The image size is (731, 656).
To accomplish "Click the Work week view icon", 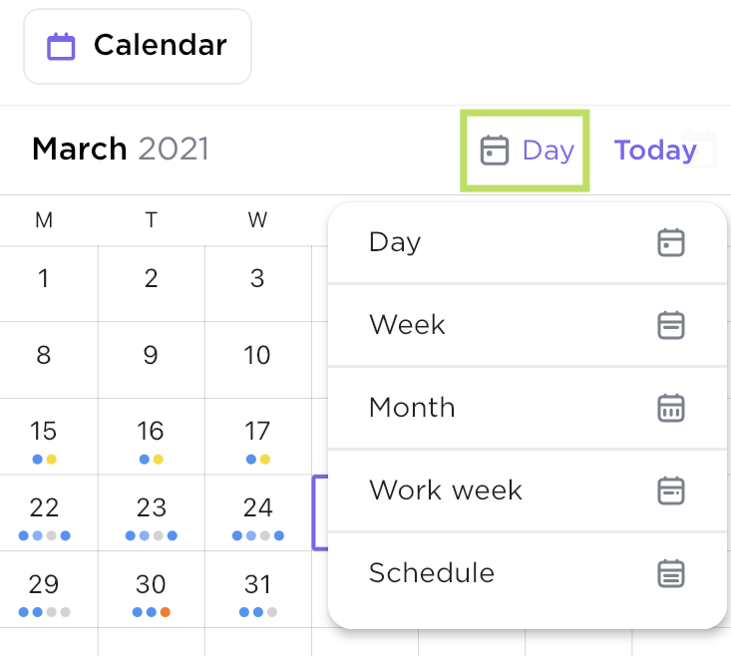I will pyautogui.click(x=671, y=491).
